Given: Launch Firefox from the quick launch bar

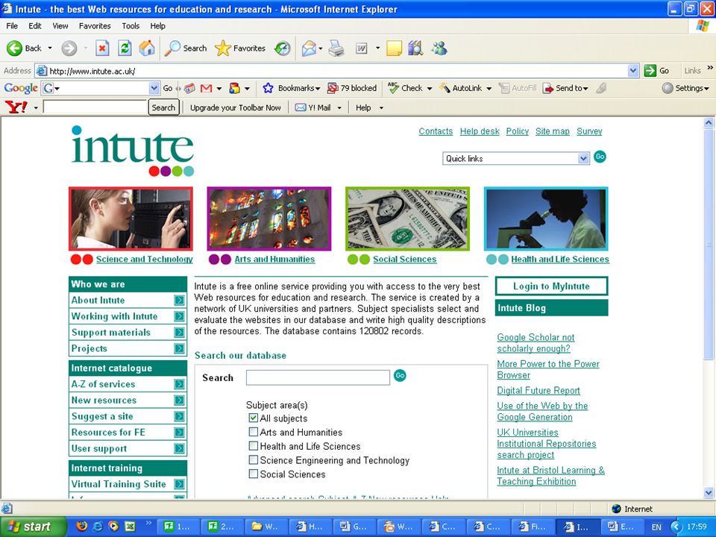Looking at the screenshot, I should click(x=81, y=526).
